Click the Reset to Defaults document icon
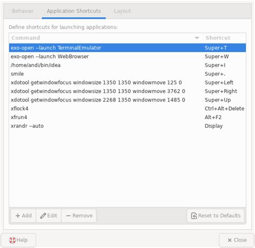 point(194,216)
